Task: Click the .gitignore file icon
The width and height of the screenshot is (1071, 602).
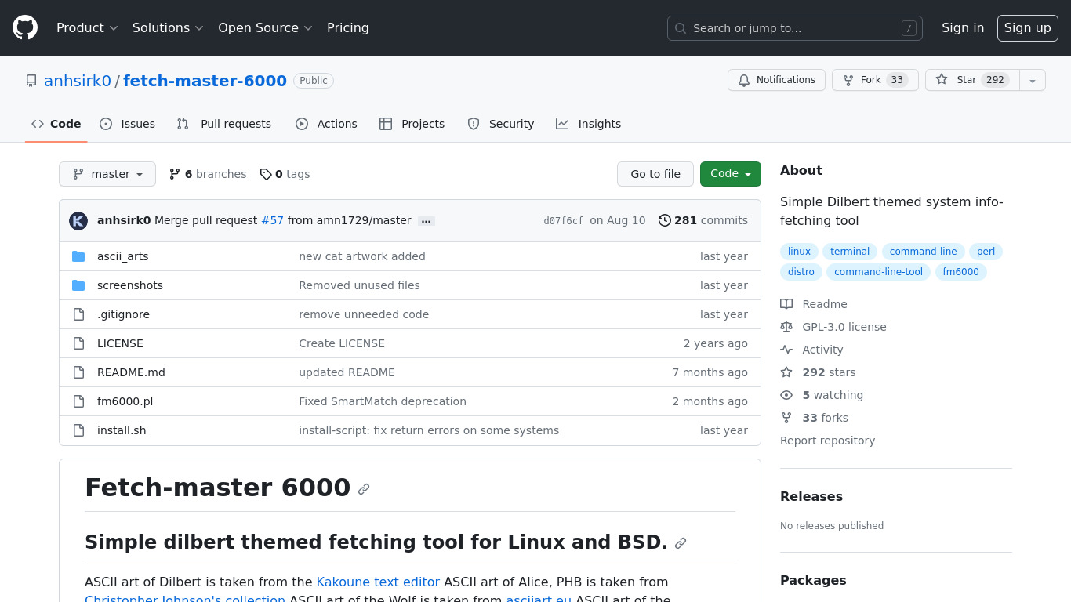Action: tap(78, 314)
